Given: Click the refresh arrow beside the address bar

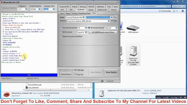Looking at the screenshot, I should 169,6.
